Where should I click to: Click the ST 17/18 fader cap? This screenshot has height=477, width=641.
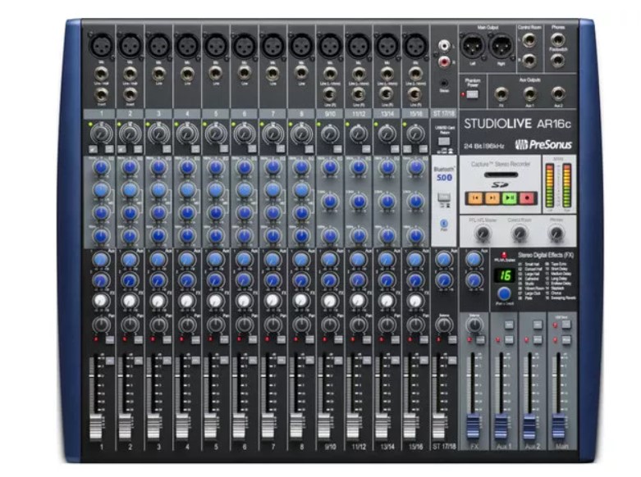coord(438,427)
